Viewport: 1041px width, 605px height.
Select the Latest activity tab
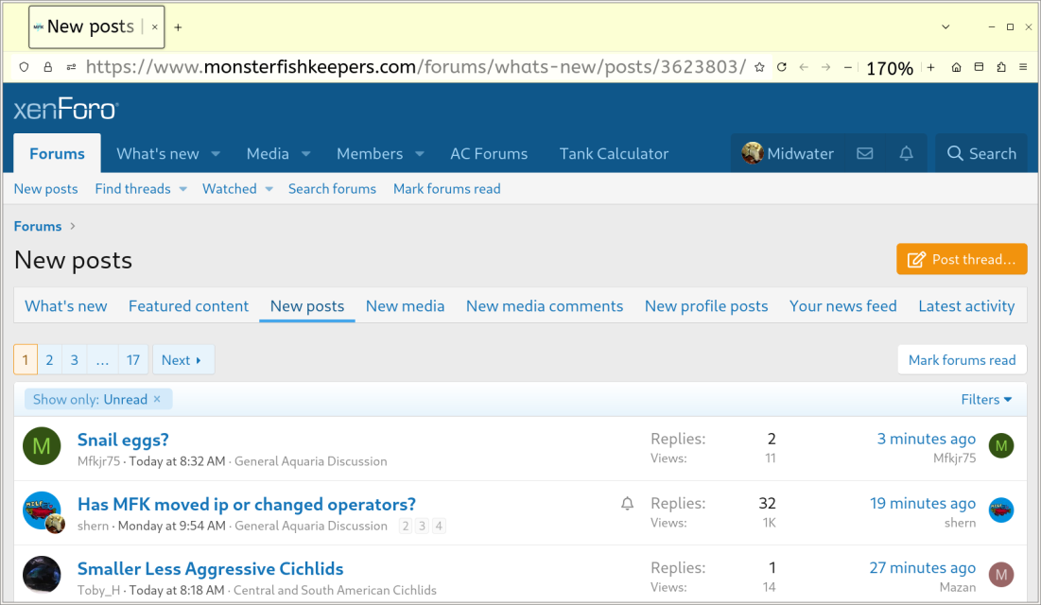965,305
